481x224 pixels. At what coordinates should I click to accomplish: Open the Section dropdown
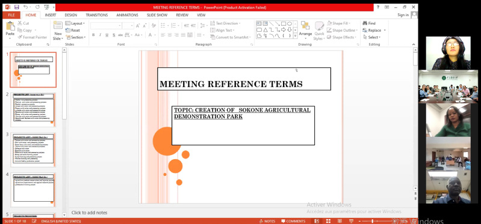(x=75, y=37)
